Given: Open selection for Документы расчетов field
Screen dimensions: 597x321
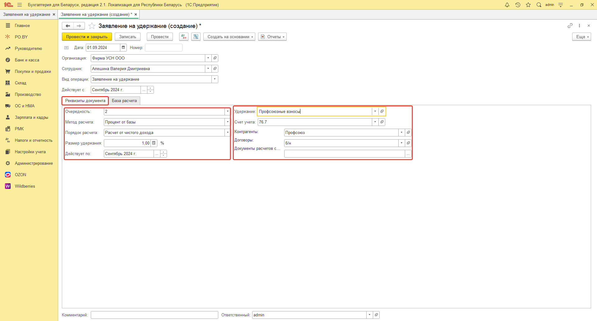Looking at the screenshot, I should click(x=408, y=154).
